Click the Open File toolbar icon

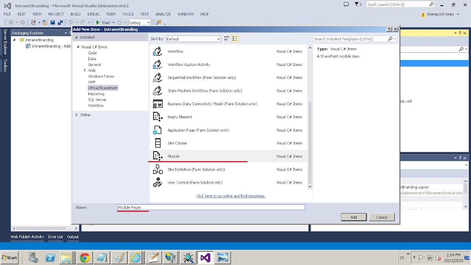46,23
